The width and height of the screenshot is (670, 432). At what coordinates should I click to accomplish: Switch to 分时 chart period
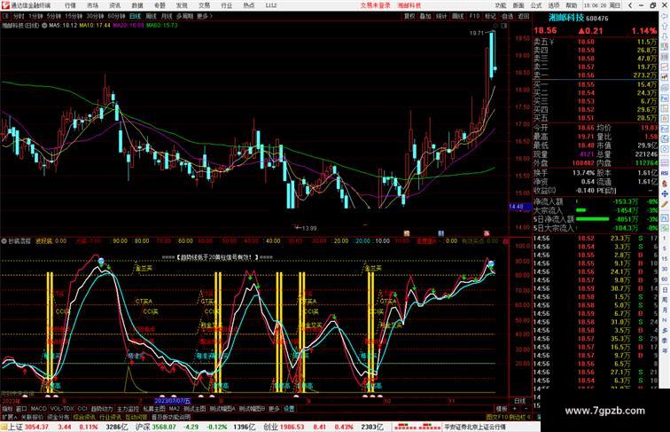pyautogui.click(x=19, y=16)
